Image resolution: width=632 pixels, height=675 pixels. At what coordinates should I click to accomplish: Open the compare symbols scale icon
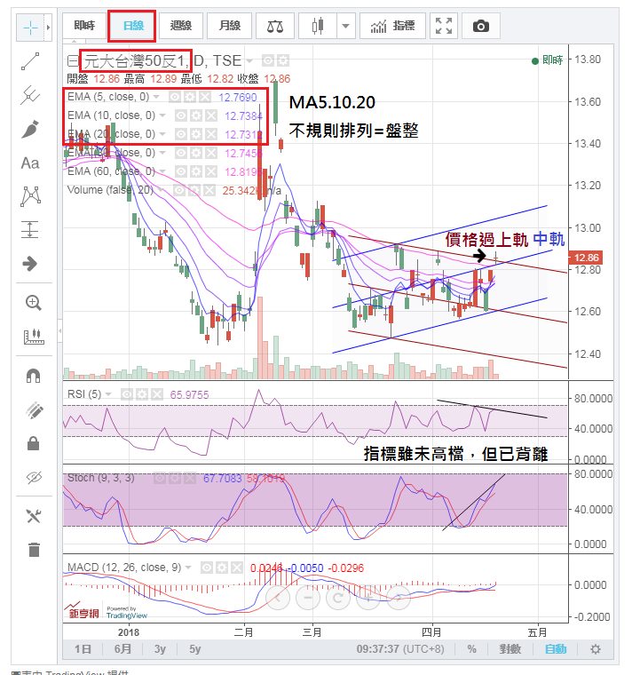(x=275, y=27)
